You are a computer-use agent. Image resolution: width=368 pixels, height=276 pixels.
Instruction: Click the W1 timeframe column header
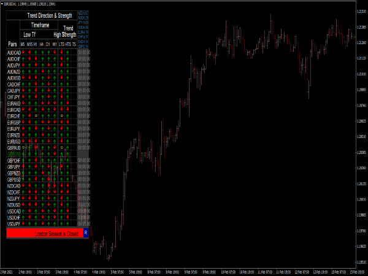(55, 44)
